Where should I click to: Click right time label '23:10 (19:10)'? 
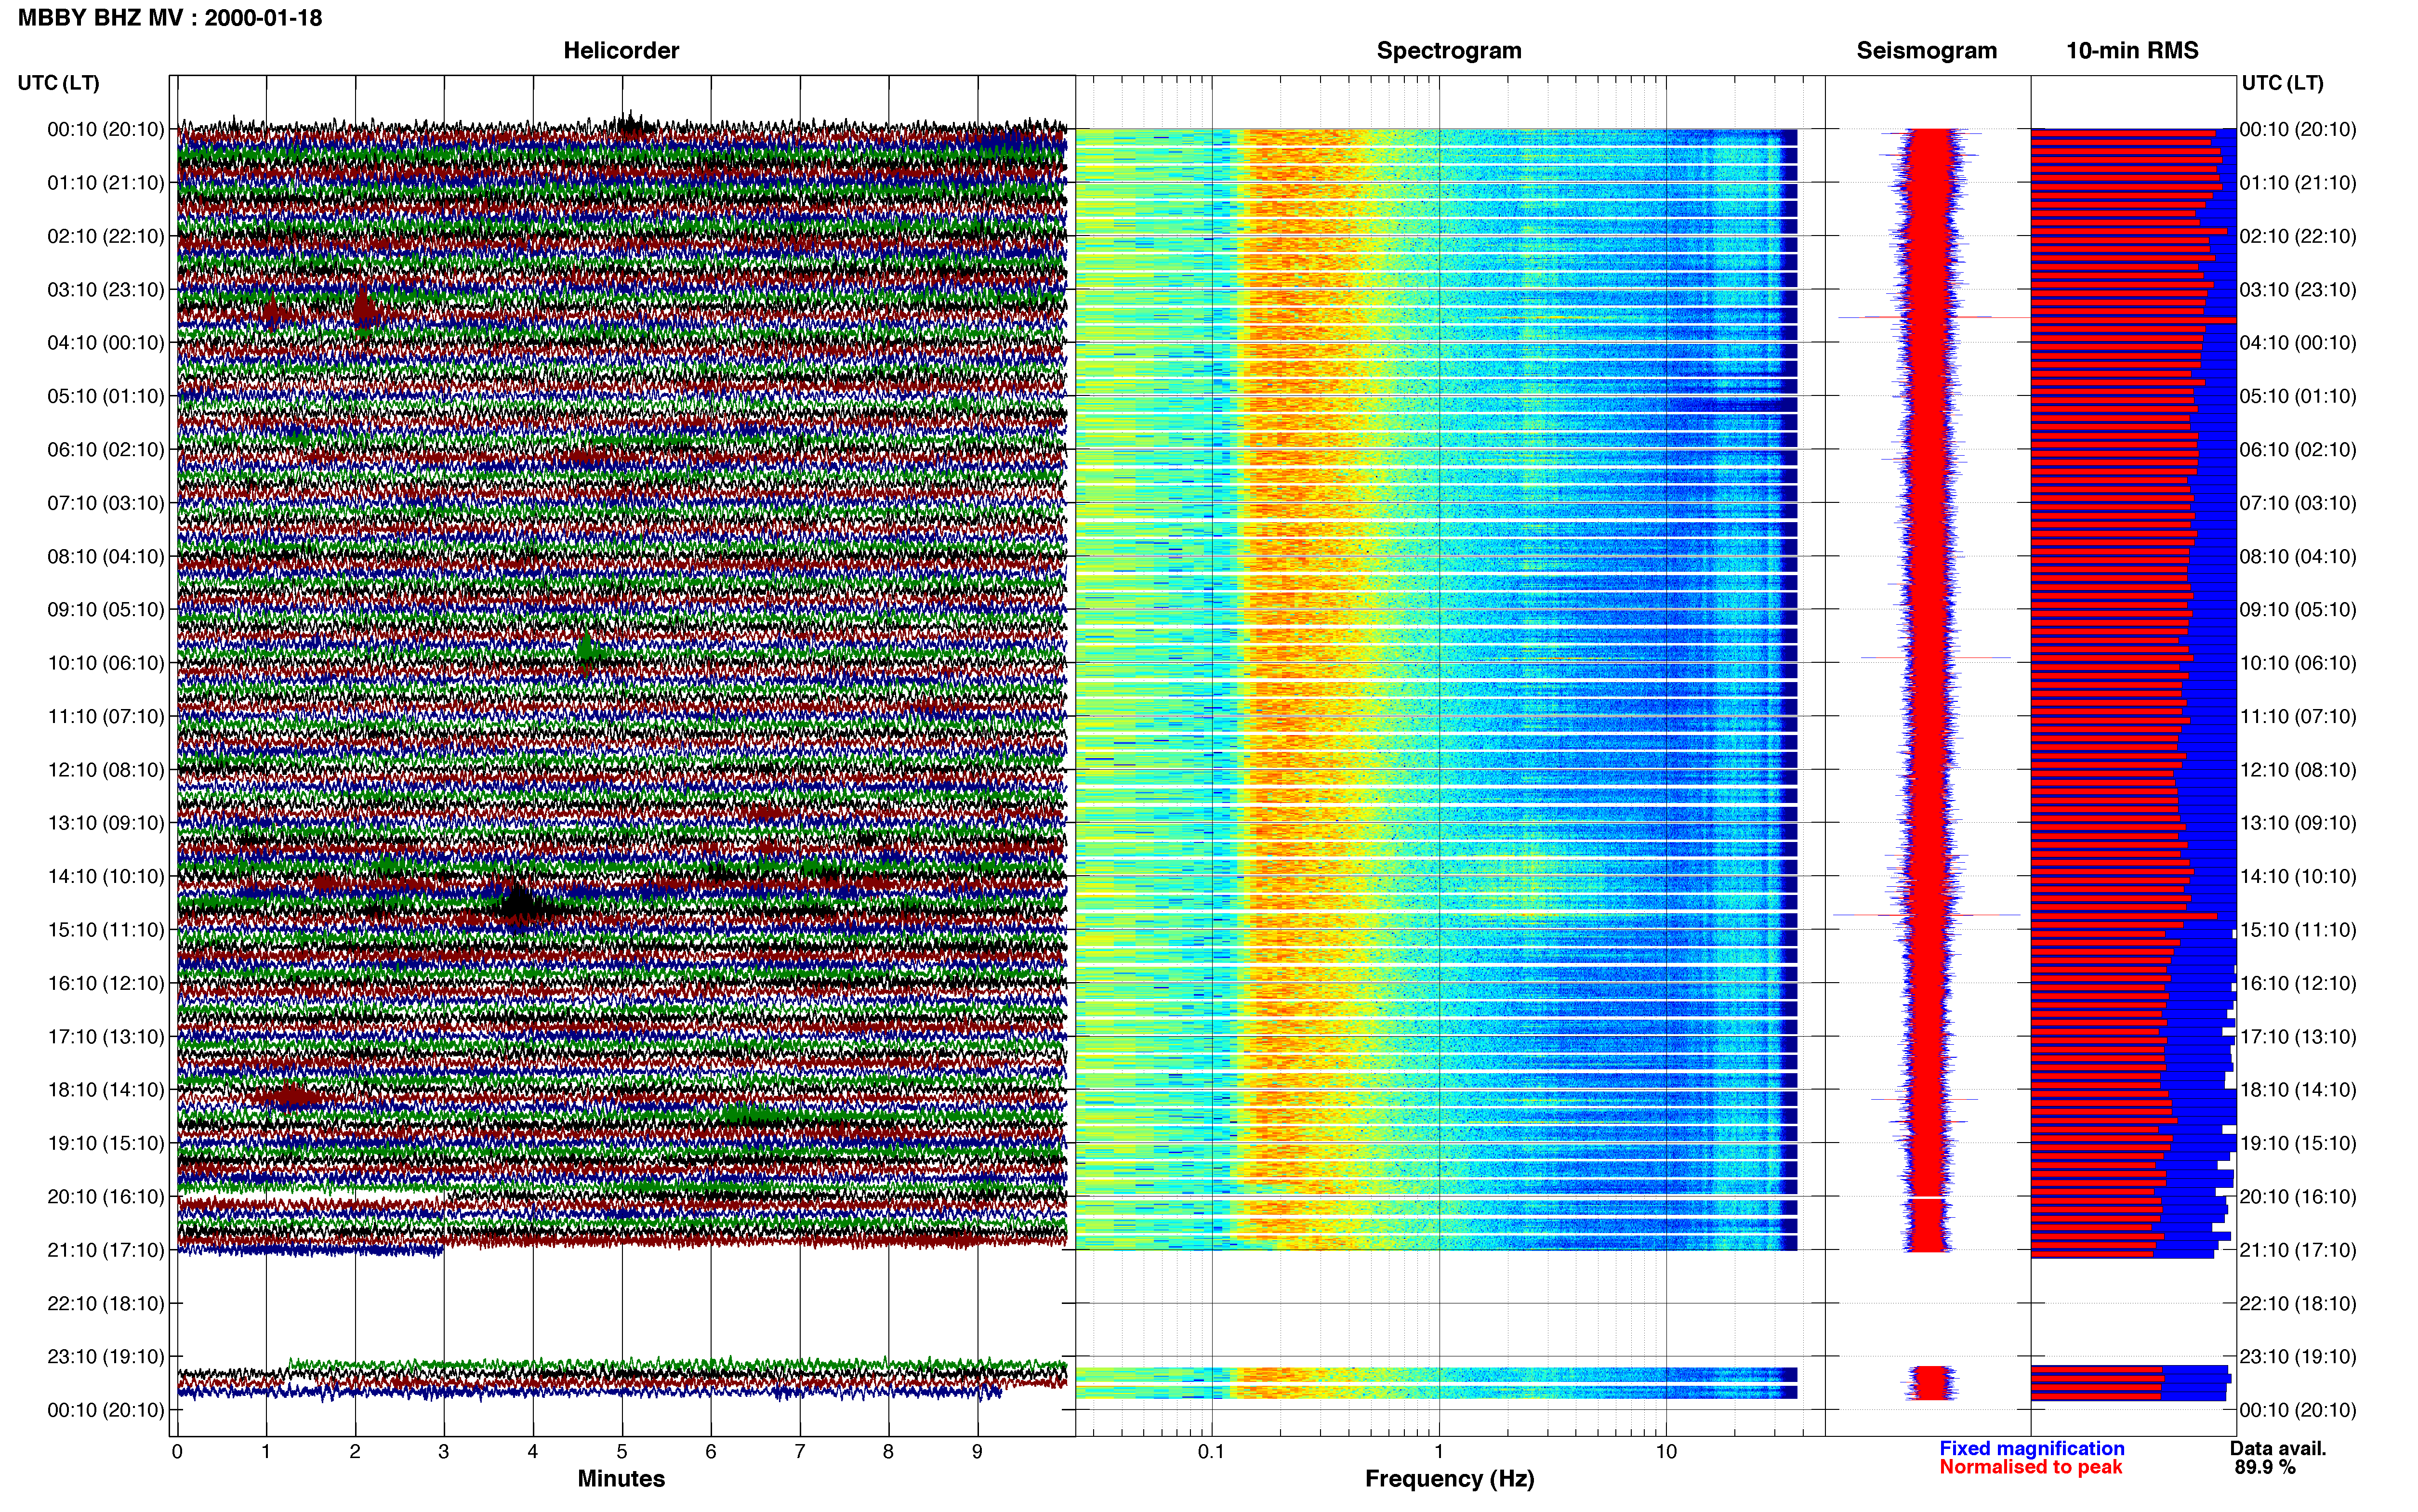pos(2298,1356)
